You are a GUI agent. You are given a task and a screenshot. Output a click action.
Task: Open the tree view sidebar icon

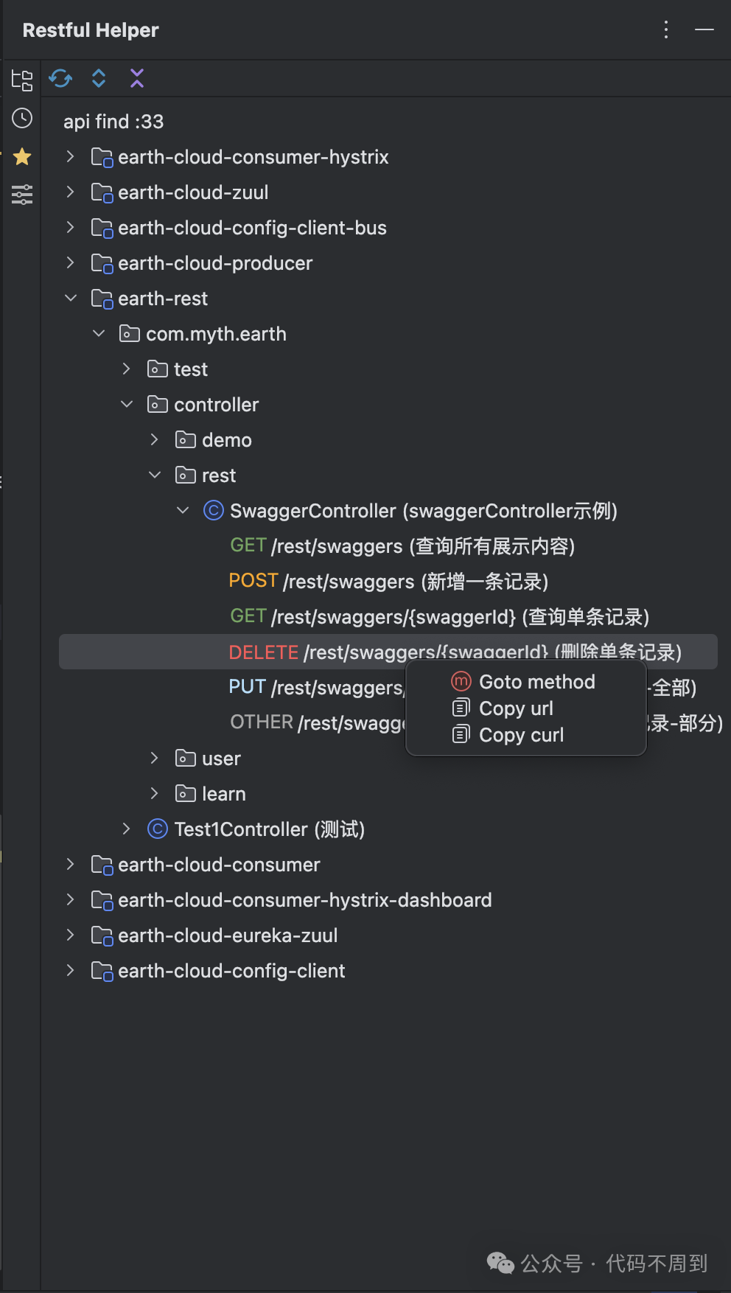pyautogui.click(x=22, y=81)
